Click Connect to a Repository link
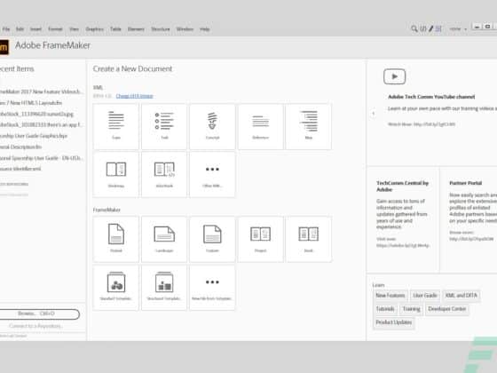The width and height of the screenshot is (497, 373). pyautogui.click(x=35, y=326)
